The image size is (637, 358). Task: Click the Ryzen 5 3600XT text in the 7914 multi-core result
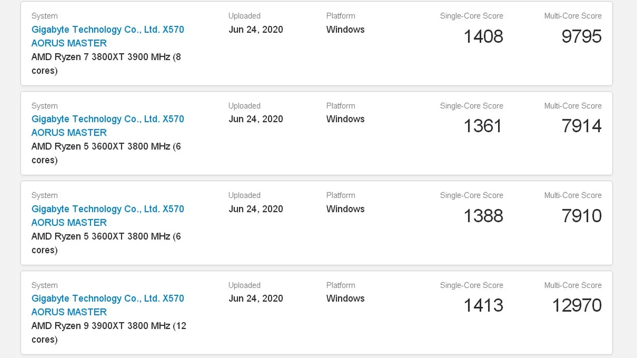[106, 153]
